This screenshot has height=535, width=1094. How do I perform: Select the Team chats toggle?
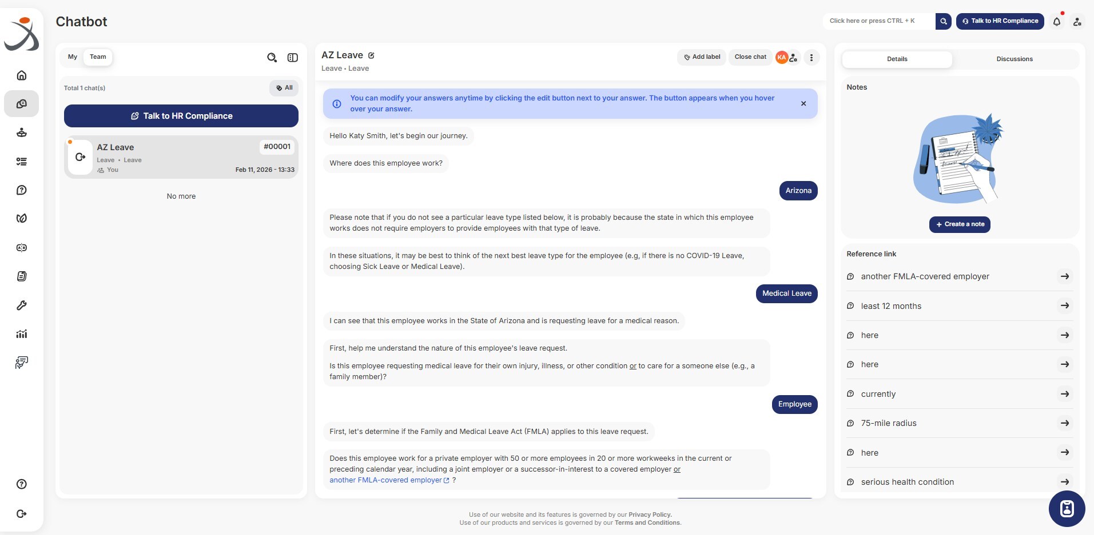click(x=98, y=57)
